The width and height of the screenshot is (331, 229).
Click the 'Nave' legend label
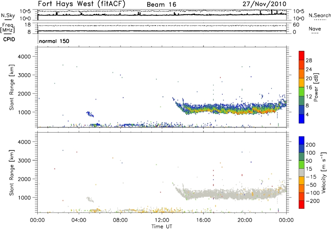315,29
